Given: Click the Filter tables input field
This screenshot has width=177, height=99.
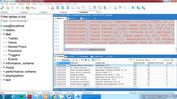Looking at the screenshot, I should click(x=27, y=21).
